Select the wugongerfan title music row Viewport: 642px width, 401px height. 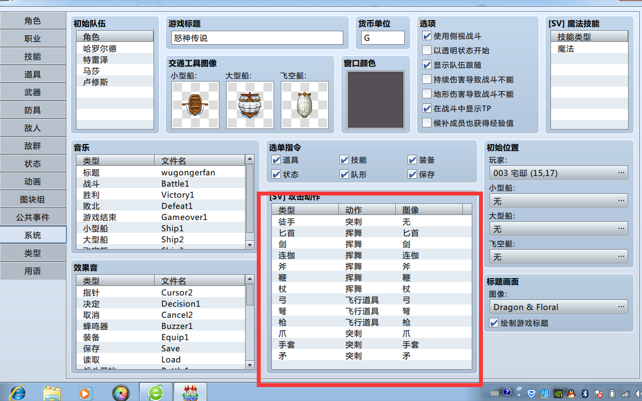[x=161, y=173]
